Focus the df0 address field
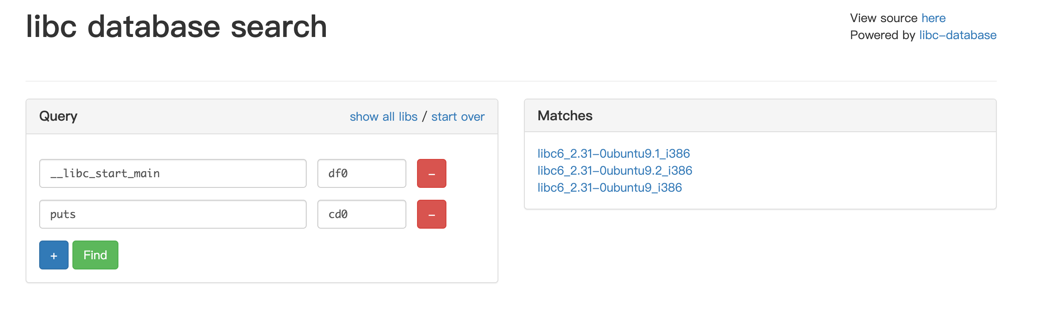The width and height of the screenshot is (1053, 323). tap(362, 173)
